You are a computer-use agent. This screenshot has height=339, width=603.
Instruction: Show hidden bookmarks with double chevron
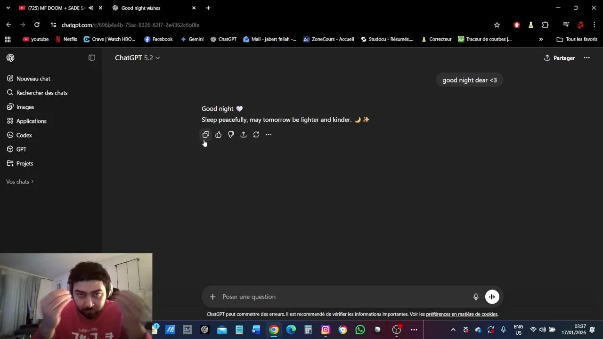click(541, 39)
